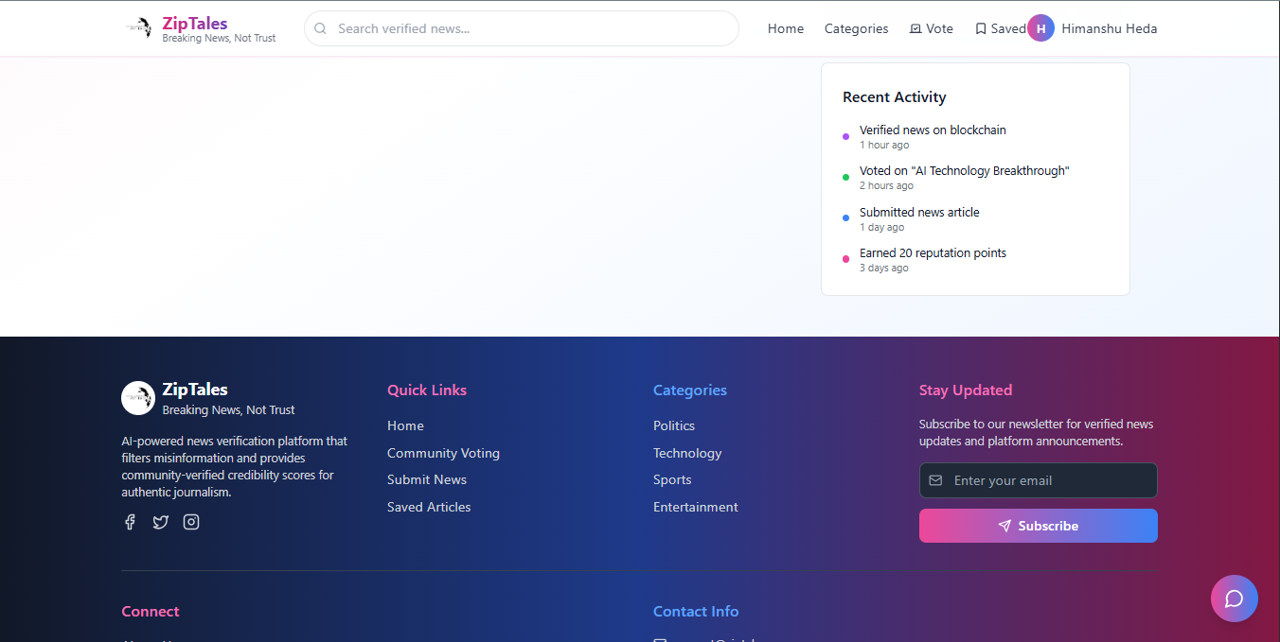Browse the Technology category link
Image resolution: width=1280 pixels, height=642 pixels.
click(x=687, y=453)
